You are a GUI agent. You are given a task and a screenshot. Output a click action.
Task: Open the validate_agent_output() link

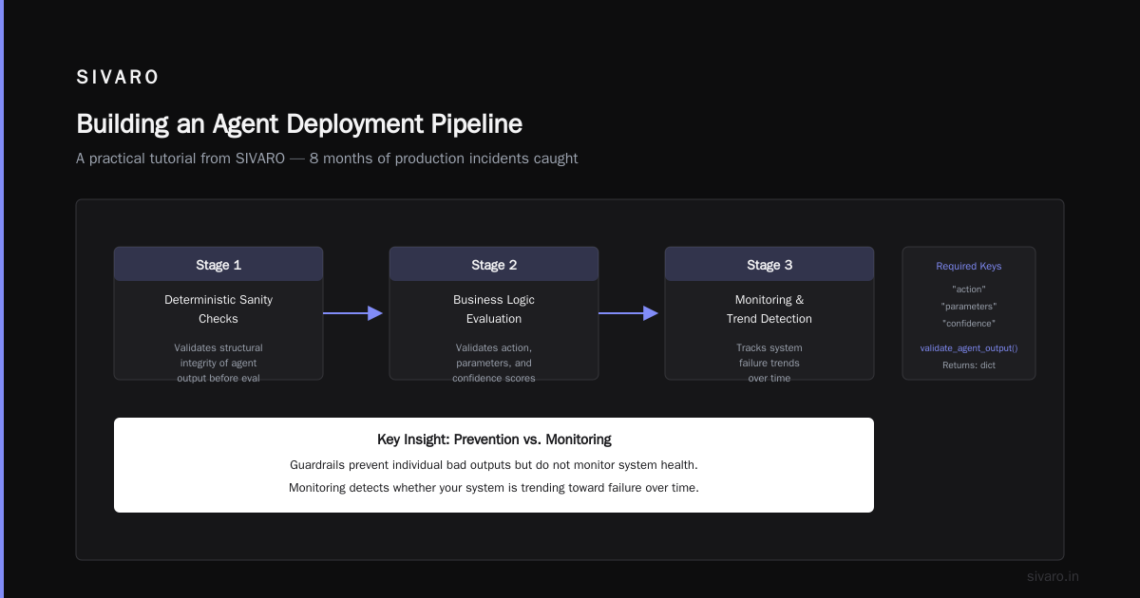969,348
